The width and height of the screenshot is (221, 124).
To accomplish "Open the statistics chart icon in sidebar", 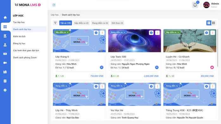I will pyautogui.click(x=5, y=72).
